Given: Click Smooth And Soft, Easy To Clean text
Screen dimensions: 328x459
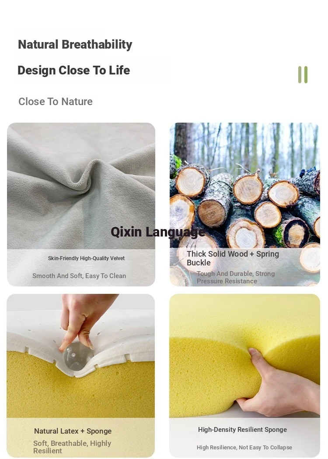Looking at the screenshot, I should [x=79, y=276].
